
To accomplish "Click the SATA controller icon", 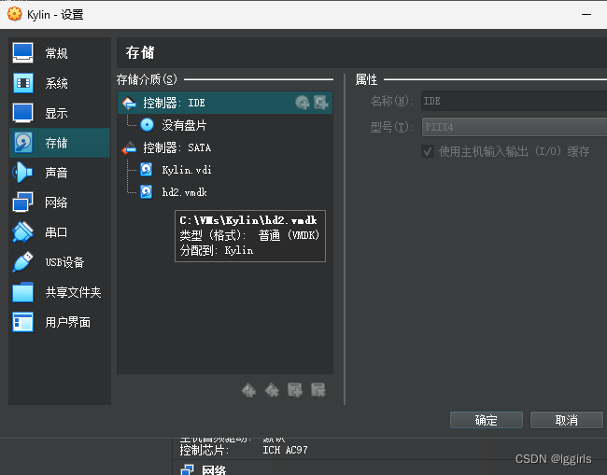I will coord(129,147).
